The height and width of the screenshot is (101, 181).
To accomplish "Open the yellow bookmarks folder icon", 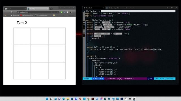I will point(54,15).
